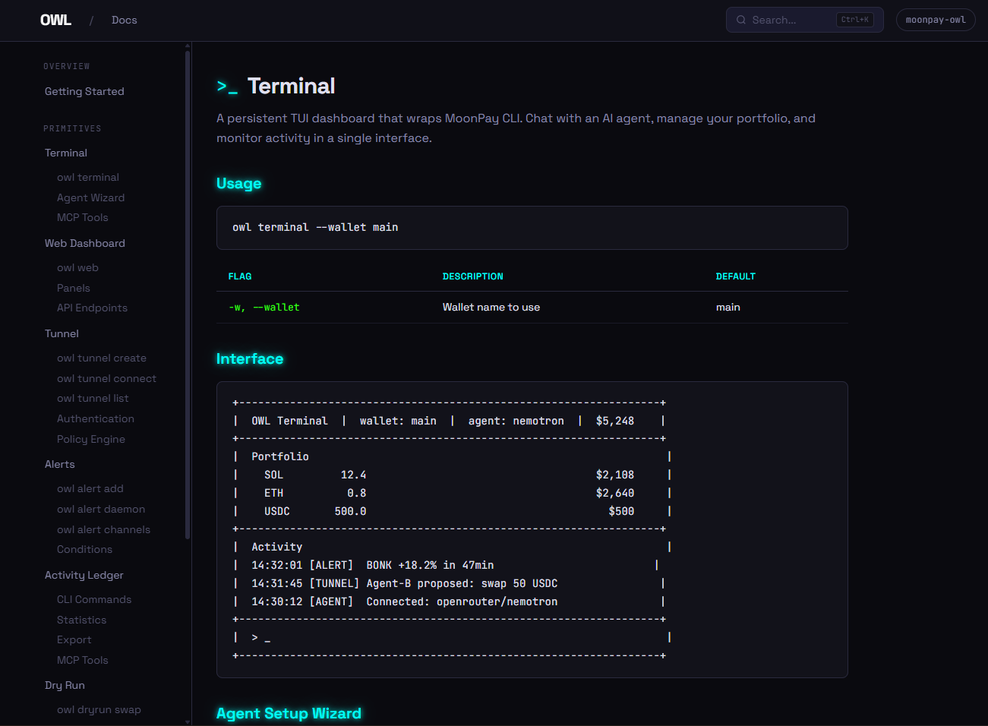Click the terminal prompt icon beside Terminal heading
This screenshot has width=988, height=726.
(227, 87)
